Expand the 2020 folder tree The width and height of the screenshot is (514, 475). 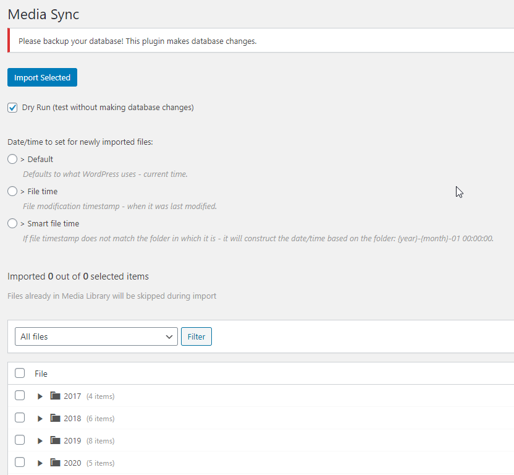click(x=40, y=463)
